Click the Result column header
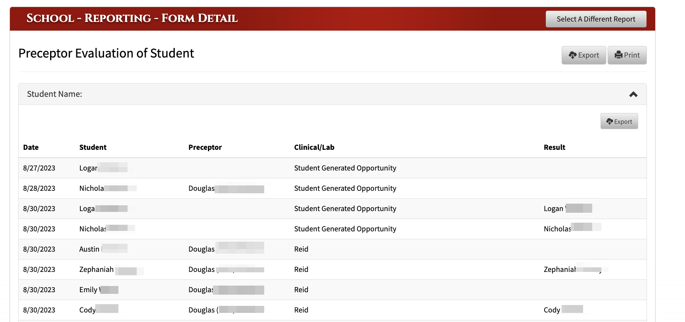This screenshot has width=685, height=322. pyautogui.click(x=554, y=147)
